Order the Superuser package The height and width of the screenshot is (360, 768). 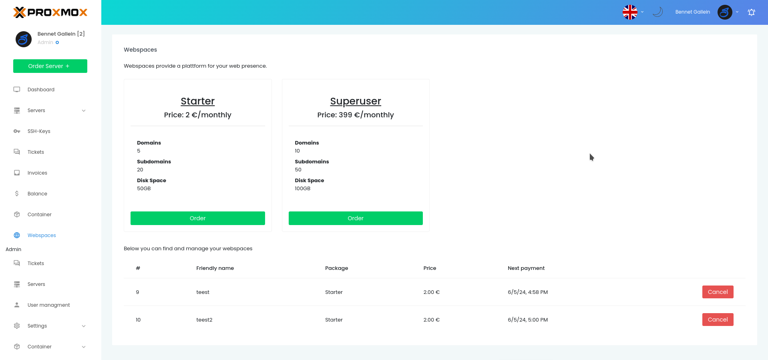pos(356,218)
